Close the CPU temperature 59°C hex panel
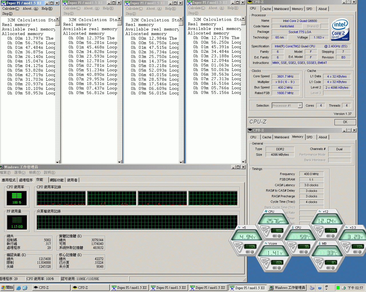The height and width of the screenshot is (292, 366). (306, 252)
